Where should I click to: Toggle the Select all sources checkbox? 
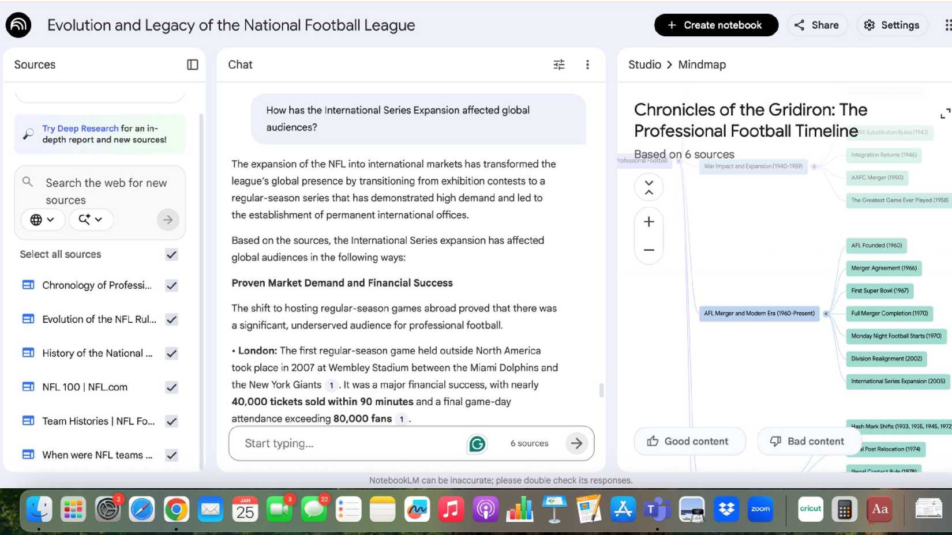171,254
